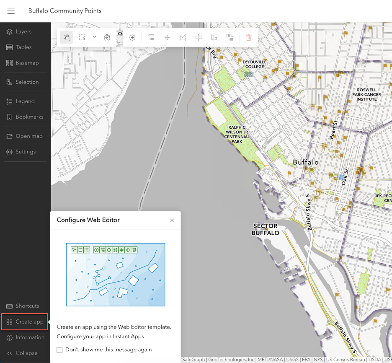This screenshot has height=363, width=392.
Task: Select the Pan tool in the map toolbar
Action: pos(66,37)
